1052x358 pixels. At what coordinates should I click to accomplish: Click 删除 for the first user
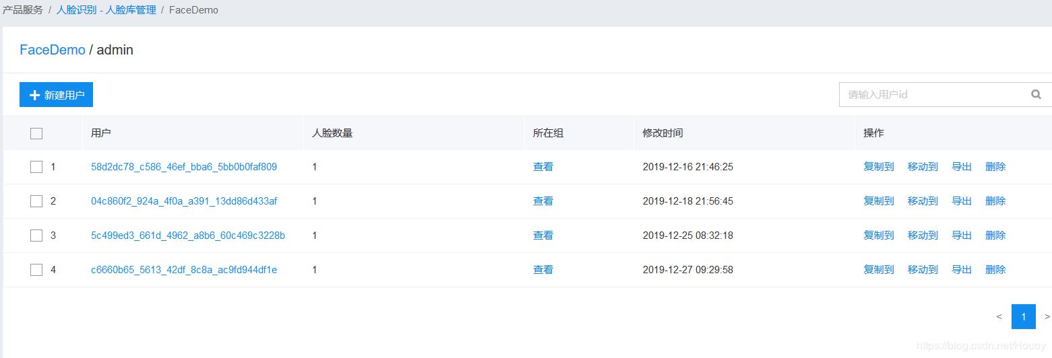pos(995,167)
